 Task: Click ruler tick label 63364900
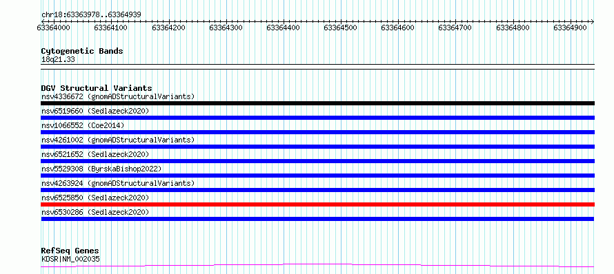571,28
